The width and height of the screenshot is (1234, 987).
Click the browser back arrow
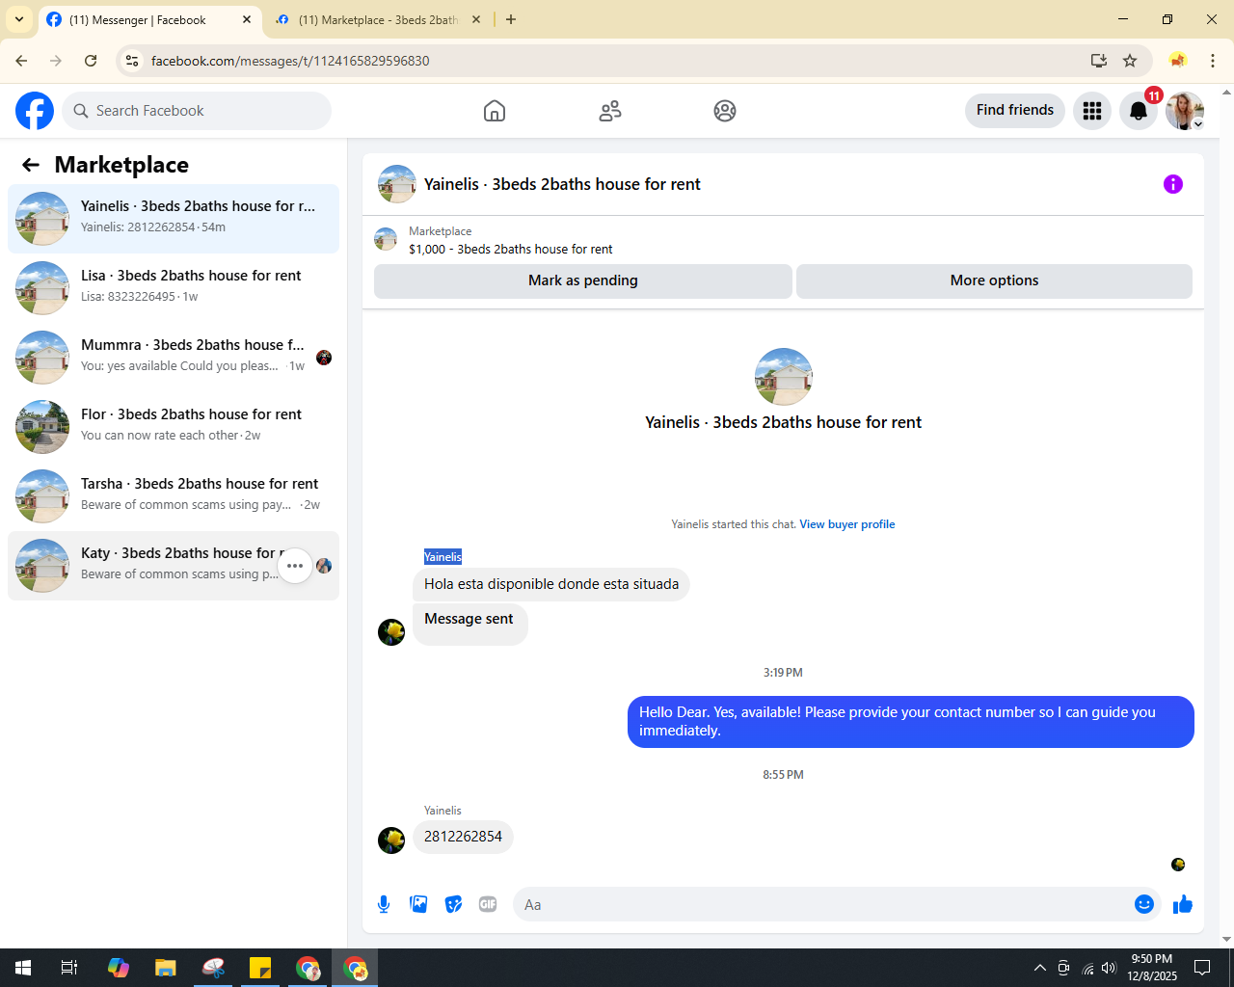pyautogui.click(x=21, y=61)
